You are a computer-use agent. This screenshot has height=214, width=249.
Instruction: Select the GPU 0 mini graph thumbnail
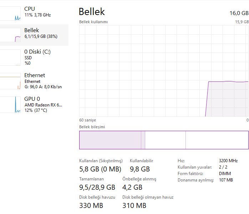[10, 105]
